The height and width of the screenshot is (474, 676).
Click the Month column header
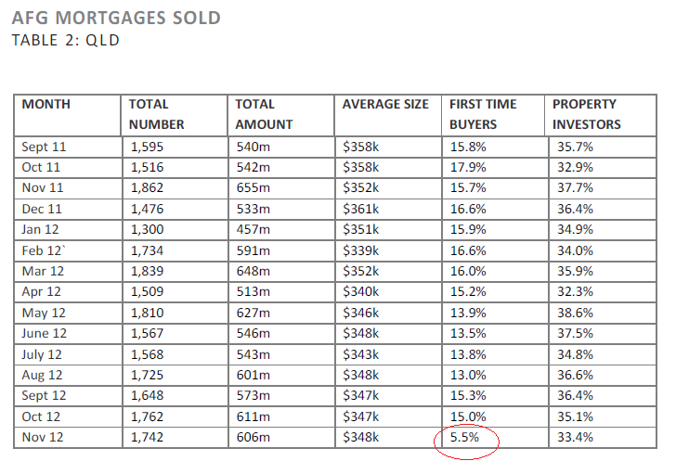[46, 104]
